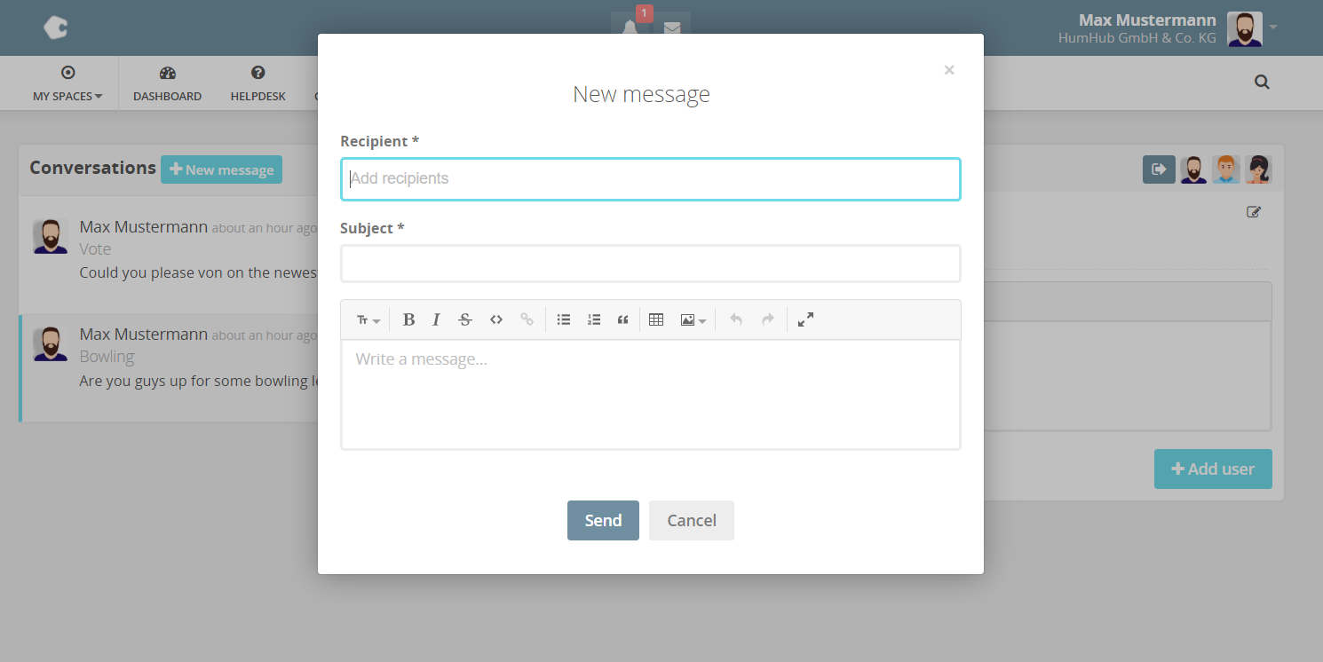The image size is (1323, 662).
Task: Insert a numbered list
Action: [x=594, y=320]
